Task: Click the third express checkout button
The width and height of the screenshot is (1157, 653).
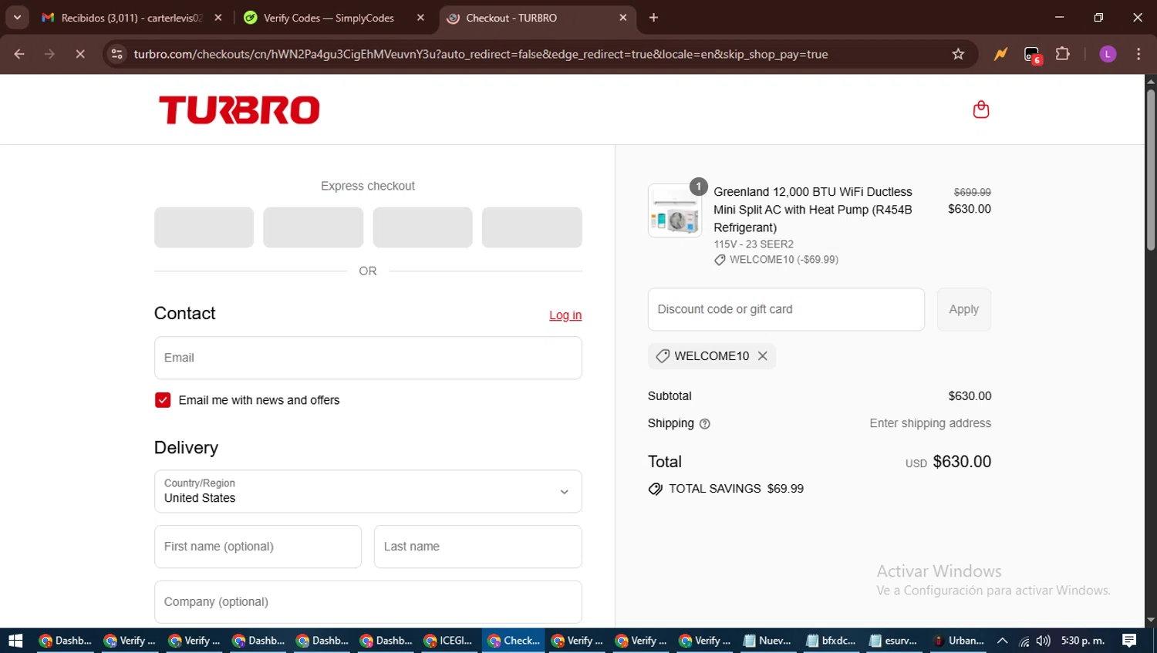Action: 423,227
